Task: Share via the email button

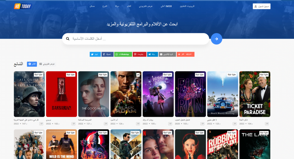Action: [167, 54]
